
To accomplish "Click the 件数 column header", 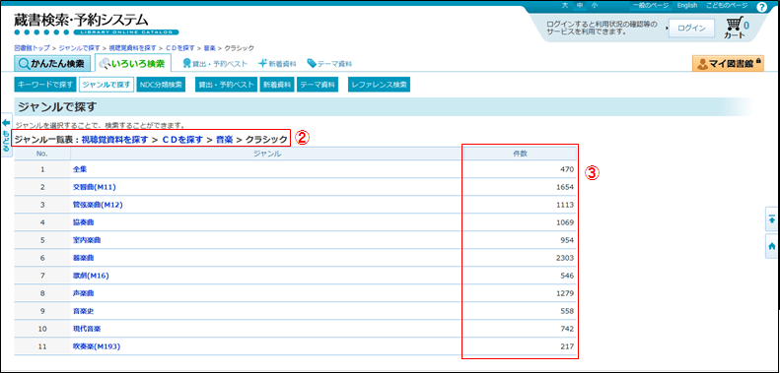I will tap(520, 154).
